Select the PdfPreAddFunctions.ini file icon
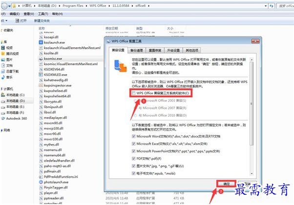294x205 pixels. (41, 177)
